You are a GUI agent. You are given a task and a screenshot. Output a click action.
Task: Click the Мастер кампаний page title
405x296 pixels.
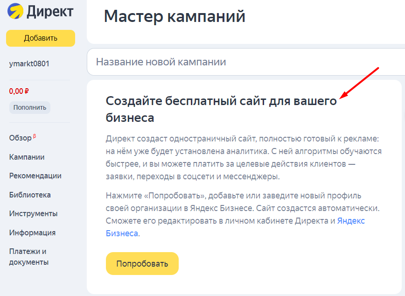(x=175, y=16)
